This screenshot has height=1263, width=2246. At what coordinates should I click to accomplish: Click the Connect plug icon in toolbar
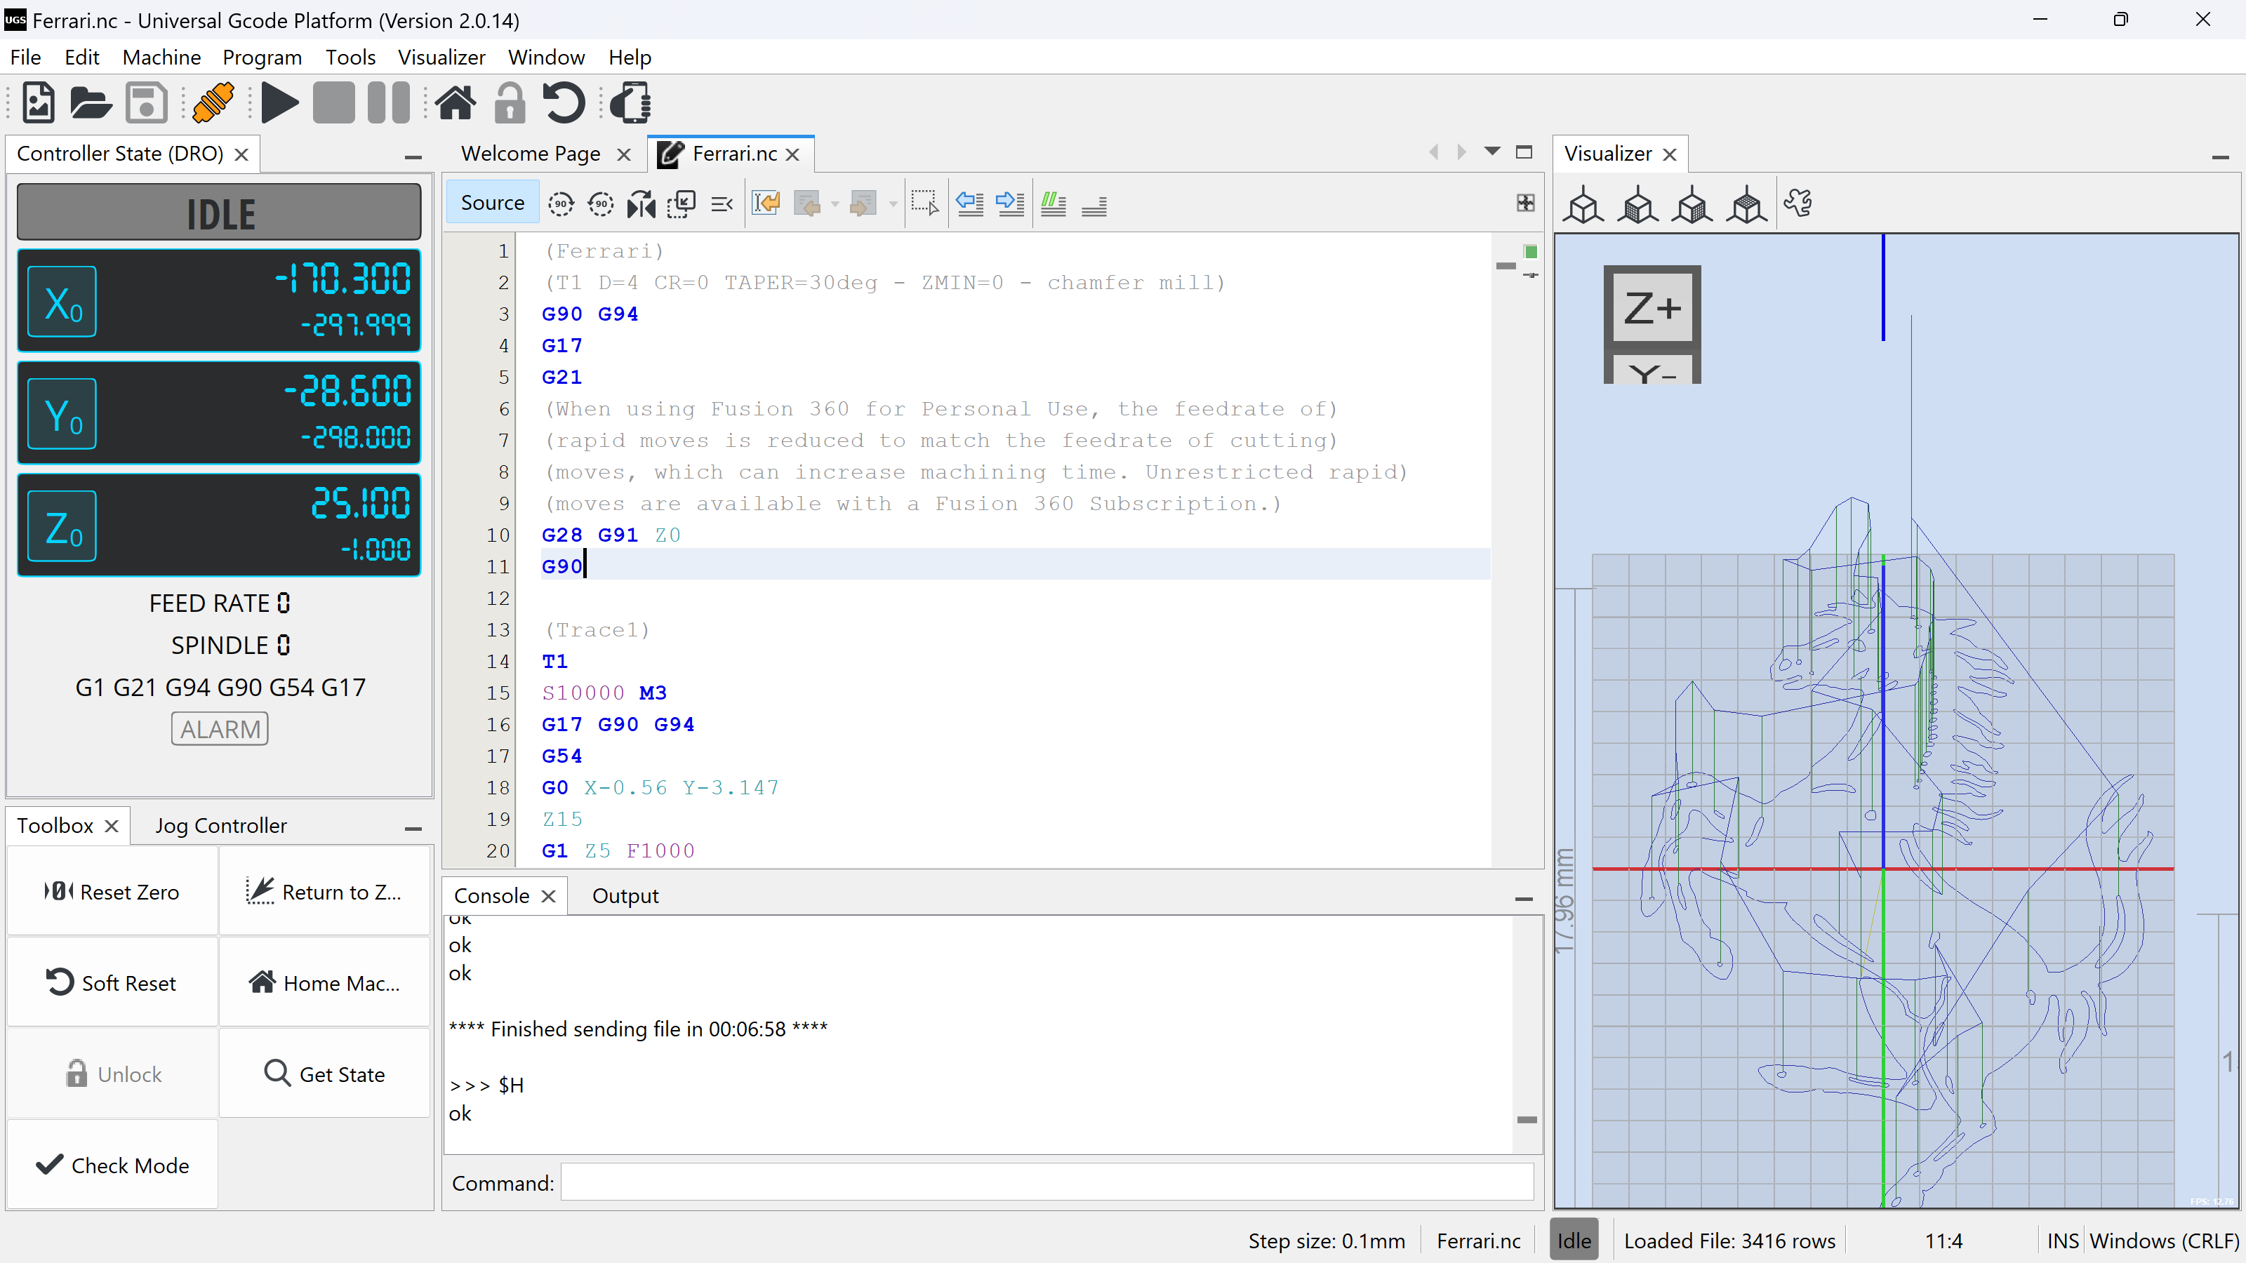click(213, 103)
